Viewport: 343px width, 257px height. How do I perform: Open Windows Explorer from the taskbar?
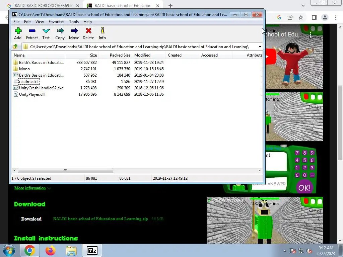tap(71, 250)
